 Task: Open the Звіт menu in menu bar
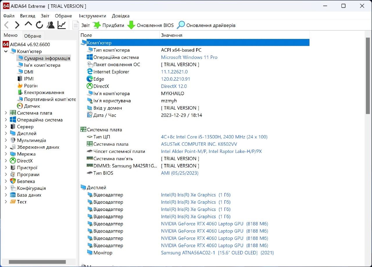coord(45,16)
